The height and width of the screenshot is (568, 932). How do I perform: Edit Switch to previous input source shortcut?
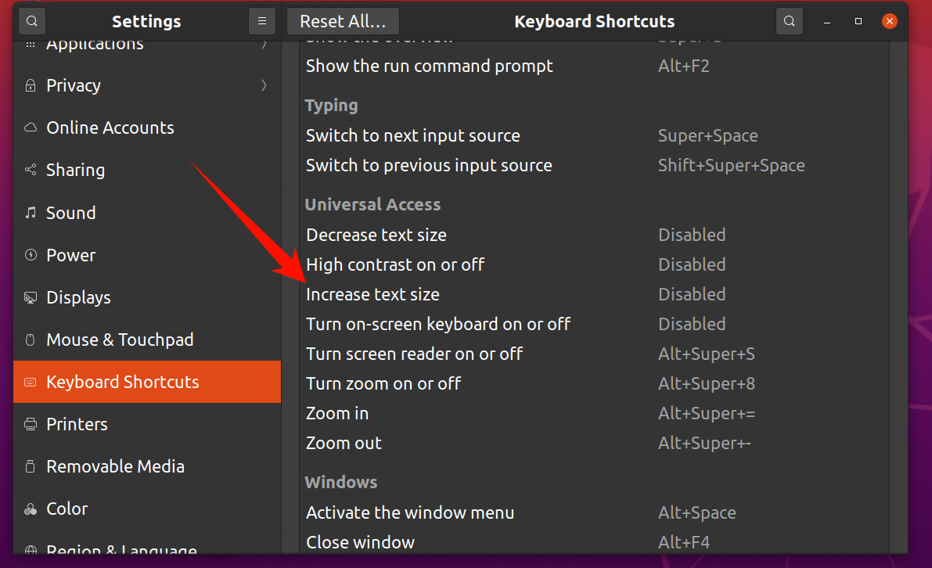594,165
